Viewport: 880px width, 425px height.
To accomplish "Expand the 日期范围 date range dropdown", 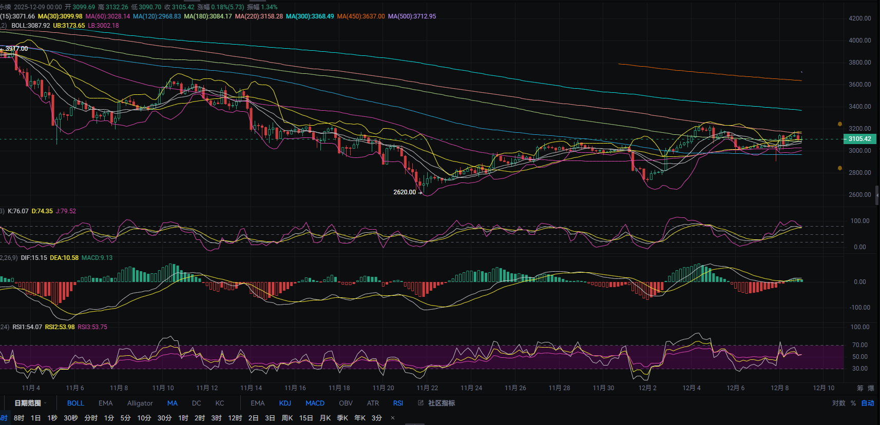I will tap(30, 403).
